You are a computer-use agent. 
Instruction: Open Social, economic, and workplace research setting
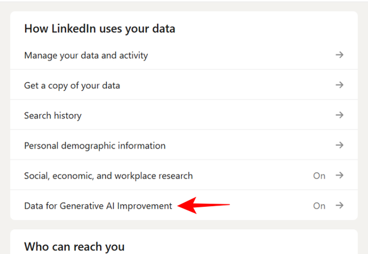click(108, 175)
